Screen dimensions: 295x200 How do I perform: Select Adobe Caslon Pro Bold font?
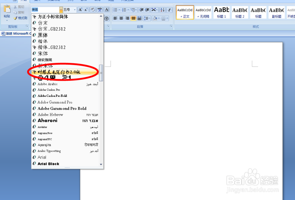tap(65, 96)
